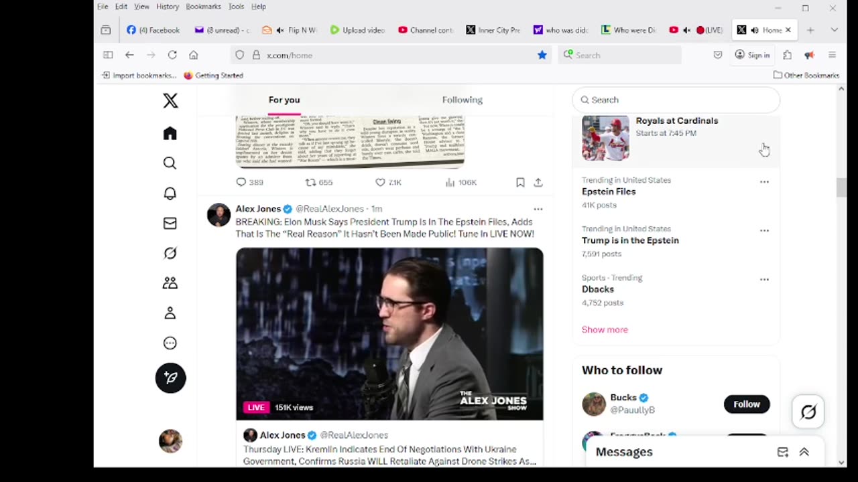Viewport: 858px width, 482px height.
Task: Share the newspaper clipping post
Action: [538, 182]
